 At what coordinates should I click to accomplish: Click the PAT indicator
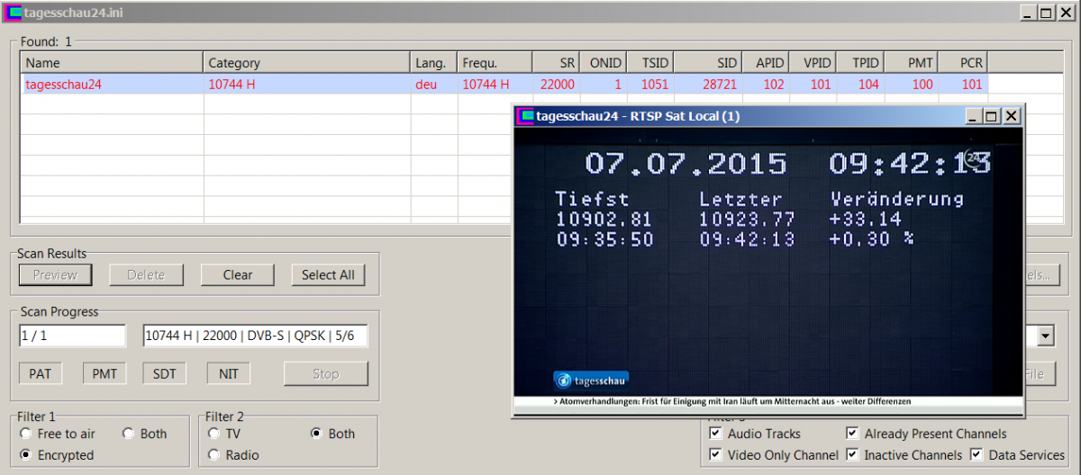(41, 373)
